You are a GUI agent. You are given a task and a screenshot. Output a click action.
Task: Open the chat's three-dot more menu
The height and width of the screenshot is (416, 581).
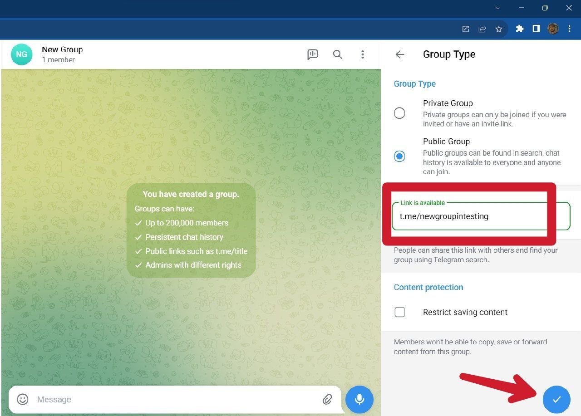pyautogui.click(x=362, y=54)
